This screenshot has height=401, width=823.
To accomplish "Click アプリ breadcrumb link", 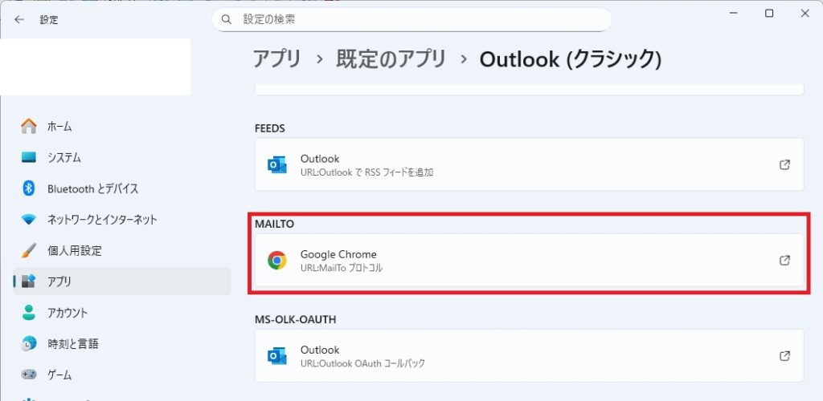I will click(x=276, y=59).
